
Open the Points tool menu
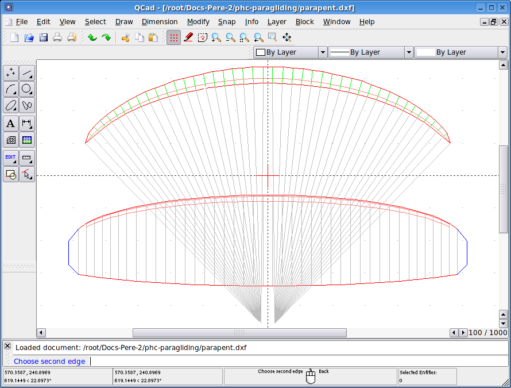(x=11, y=73)
